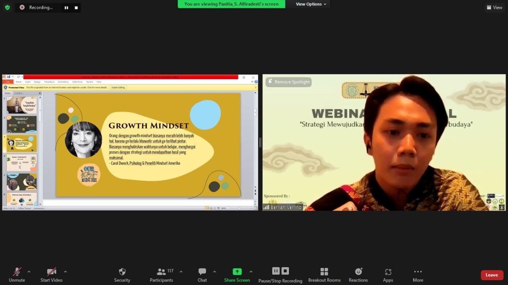Click the green encryption shield icon
This screenshot has height=285, width=508.
(x=7, y=7)
